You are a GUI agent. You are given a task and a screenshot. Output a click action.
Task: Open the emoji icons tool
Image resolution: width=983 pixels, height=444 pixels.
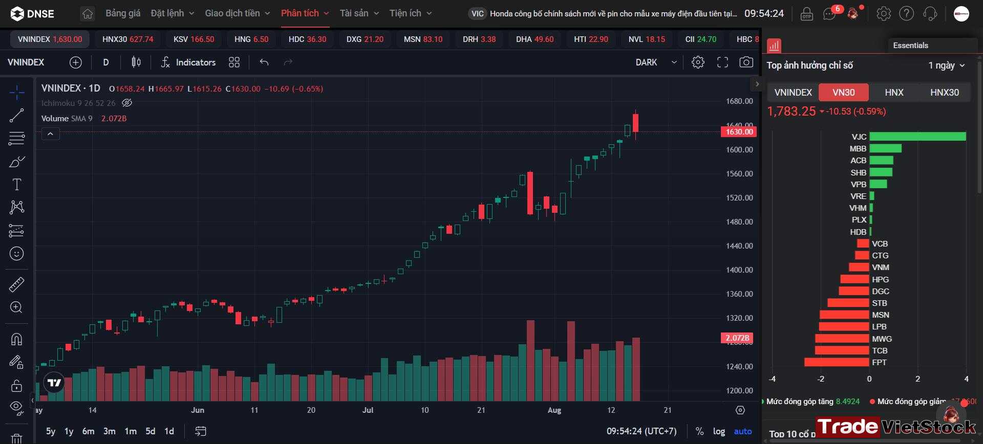click(17, 254)
